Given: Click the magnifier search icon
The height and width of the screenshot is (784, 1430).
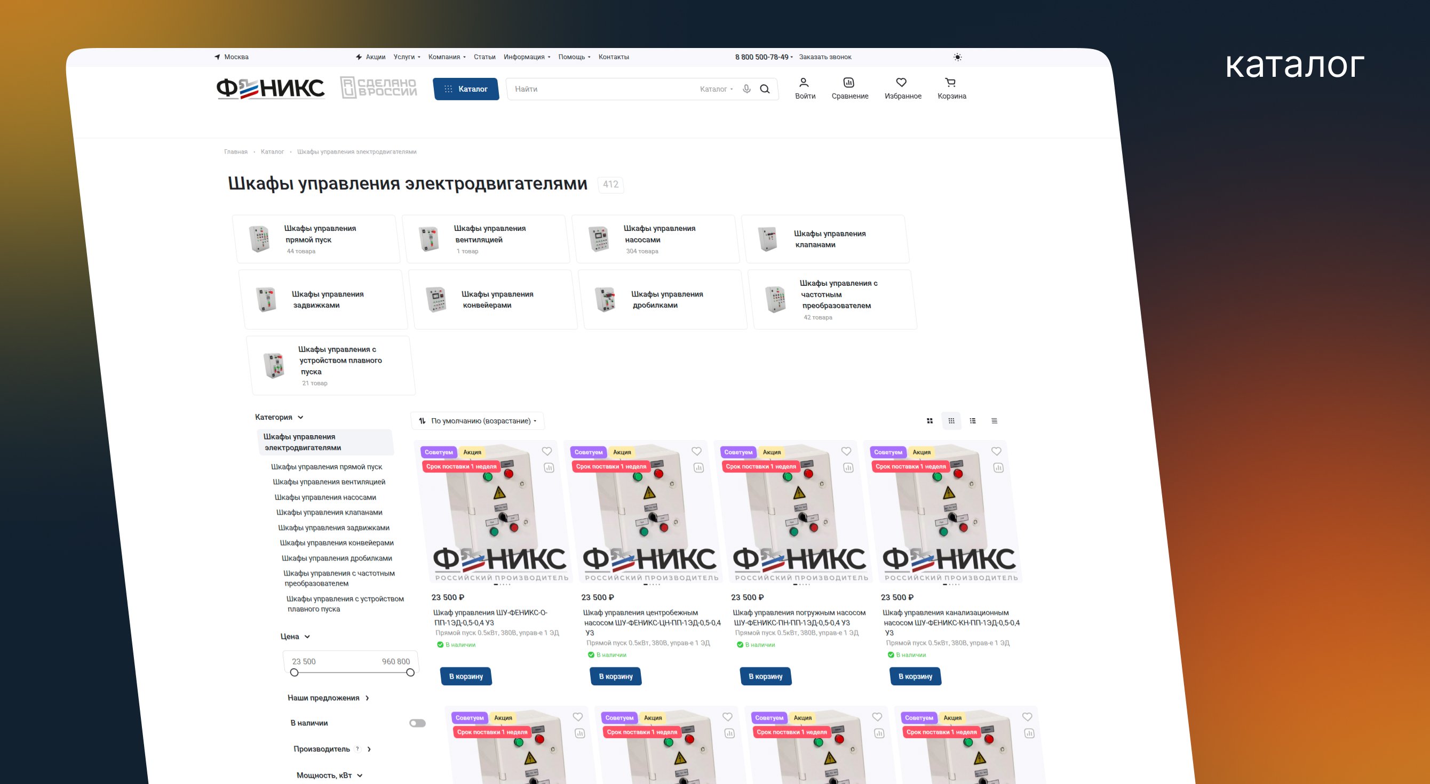Looking at the screenshot, I should (765, 89).
